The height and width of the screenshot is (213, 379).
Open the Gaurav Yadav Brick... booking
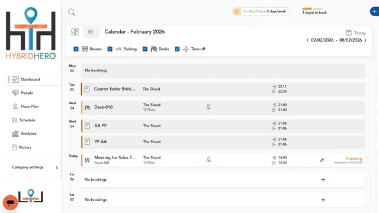coord(223,89)
